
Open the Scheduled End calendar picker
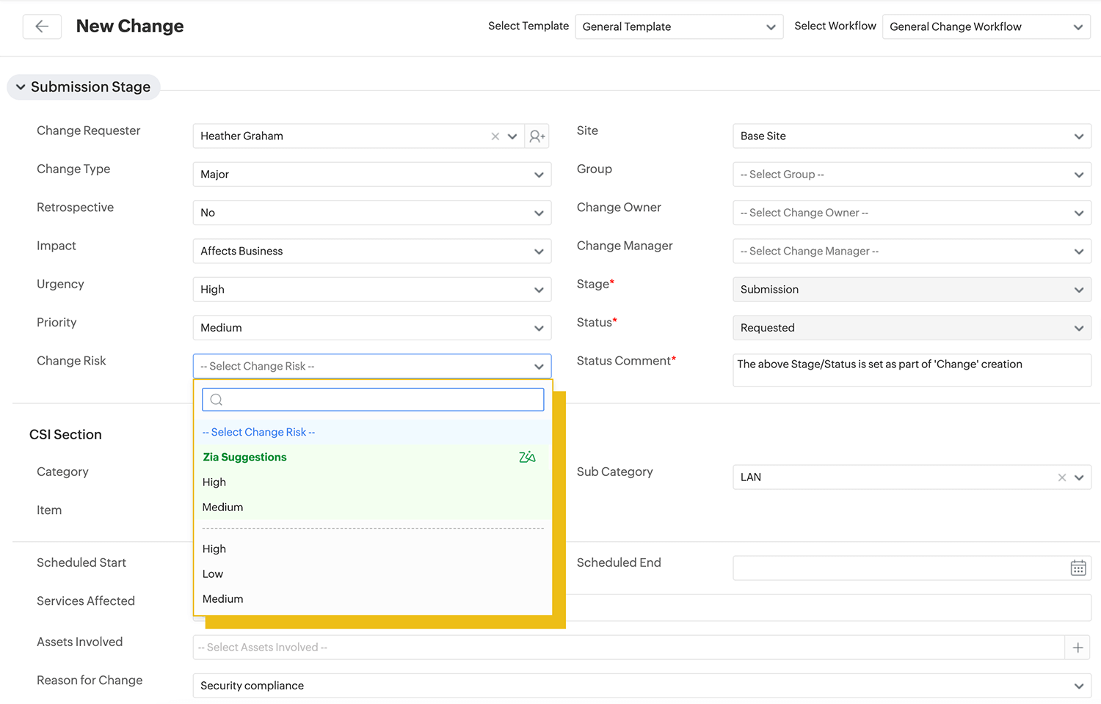click(x=1078, y=568)
